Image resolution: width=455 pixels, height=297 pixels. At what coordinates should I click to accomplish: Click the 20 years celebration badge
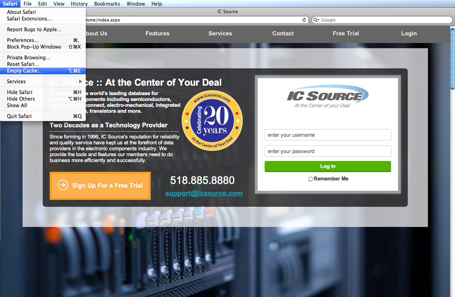click(212, 121)
